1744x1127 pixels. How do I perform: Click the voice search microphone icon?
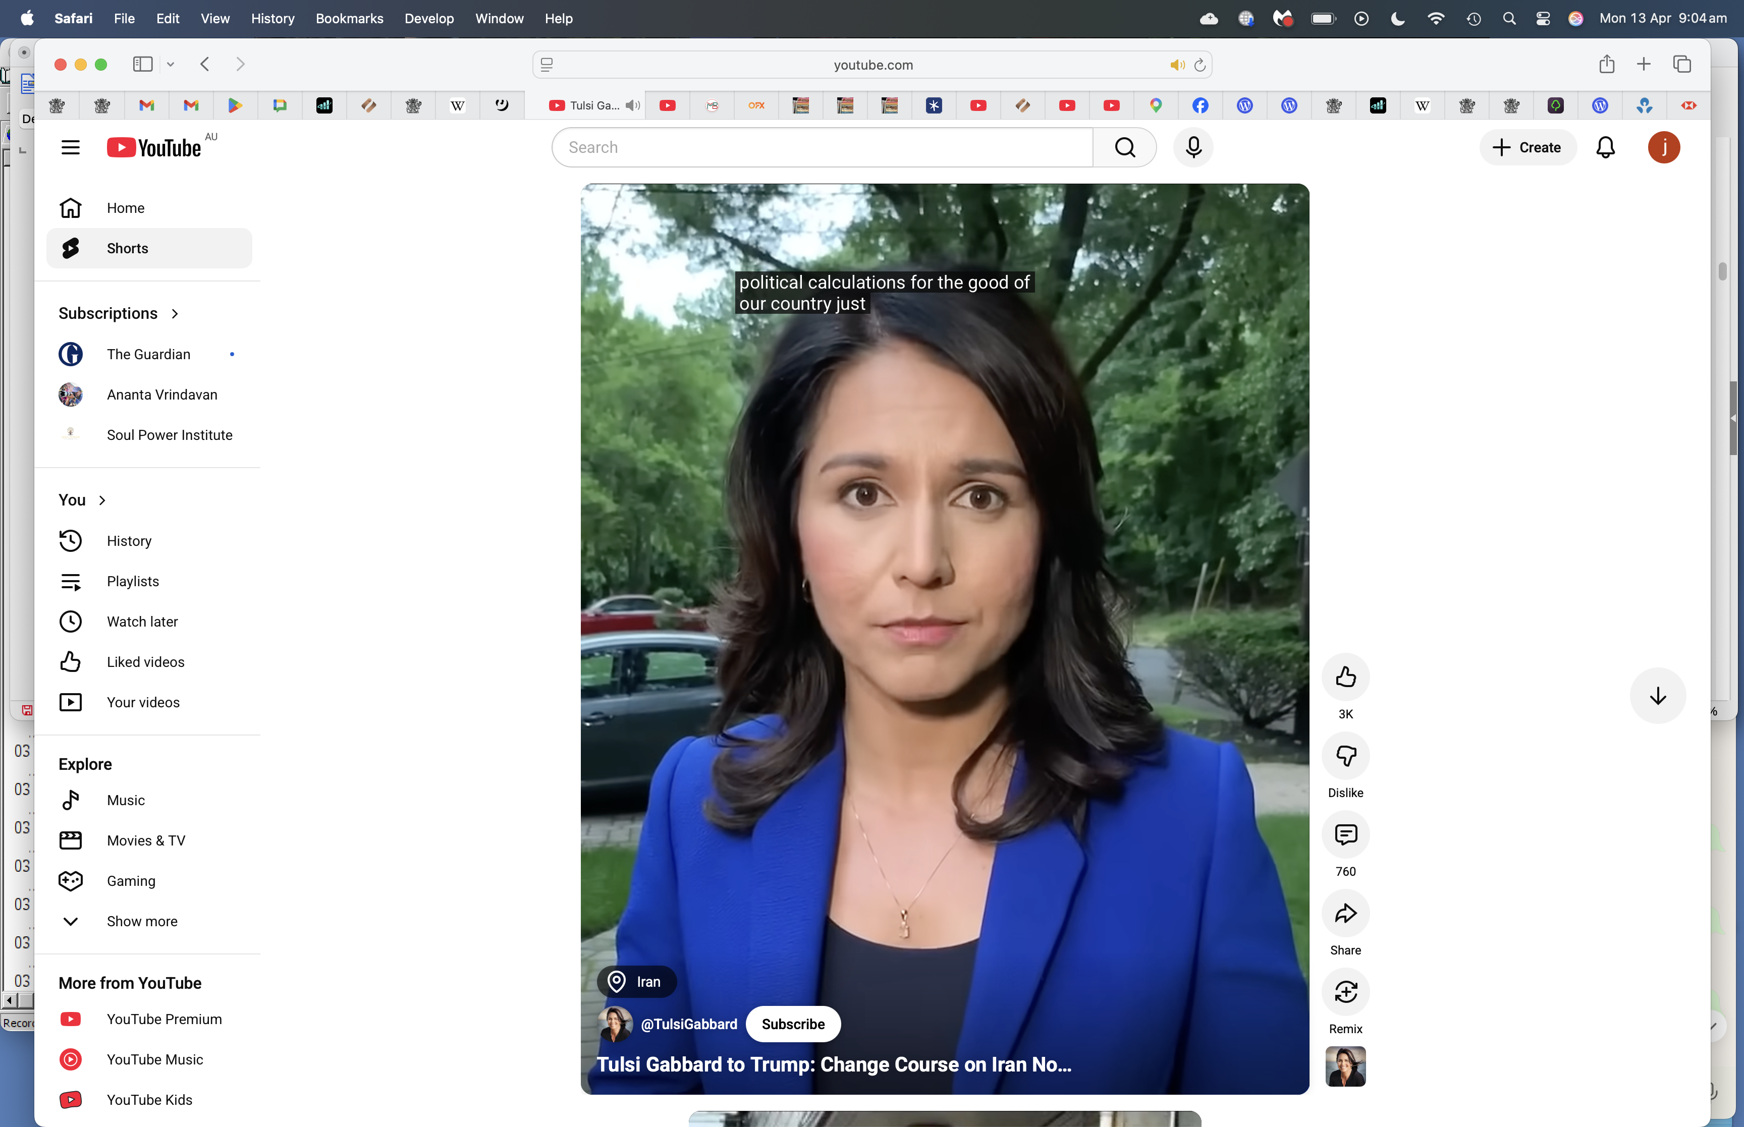point(1193,147)
